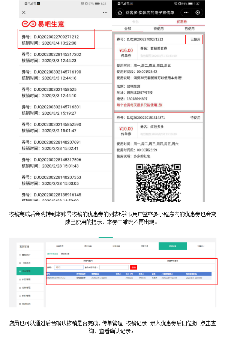Image resolution: width=225 pixels, height=346 pixels.
Task: Close the left phone page with X
Action: [24, 12]
